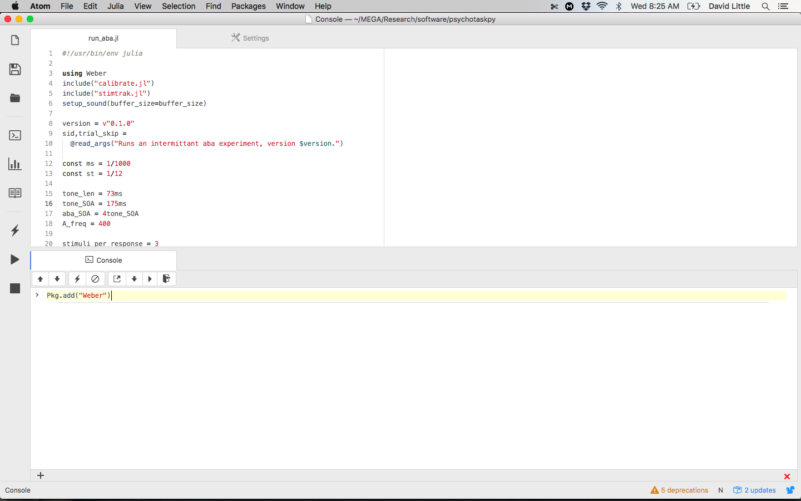Click the 2 updates package link
This screenshot has height=501, width=801.
coord(754,490)
